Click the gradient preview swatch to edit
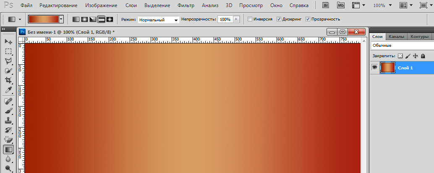The image size is (434, 173). click(x=44, y=19)
